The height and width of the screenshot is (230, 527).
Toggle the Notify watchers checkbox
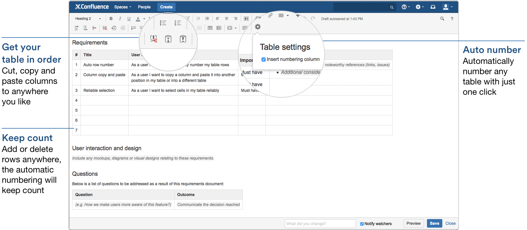tap(362, 224)
